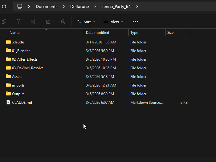Click the This PC monitor icon
This screenshot has height=162, width=216.
(20, 6)
